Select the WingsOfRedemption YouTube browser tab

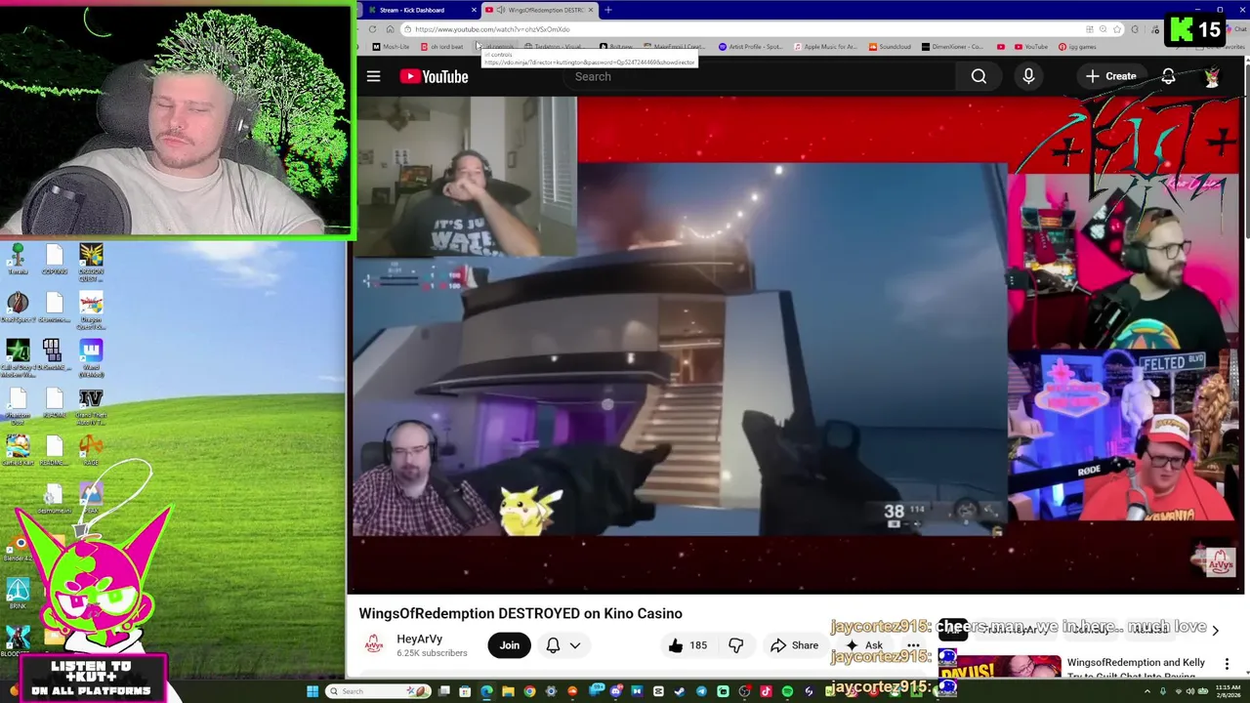pyautogui.click(x=540, y=10)
